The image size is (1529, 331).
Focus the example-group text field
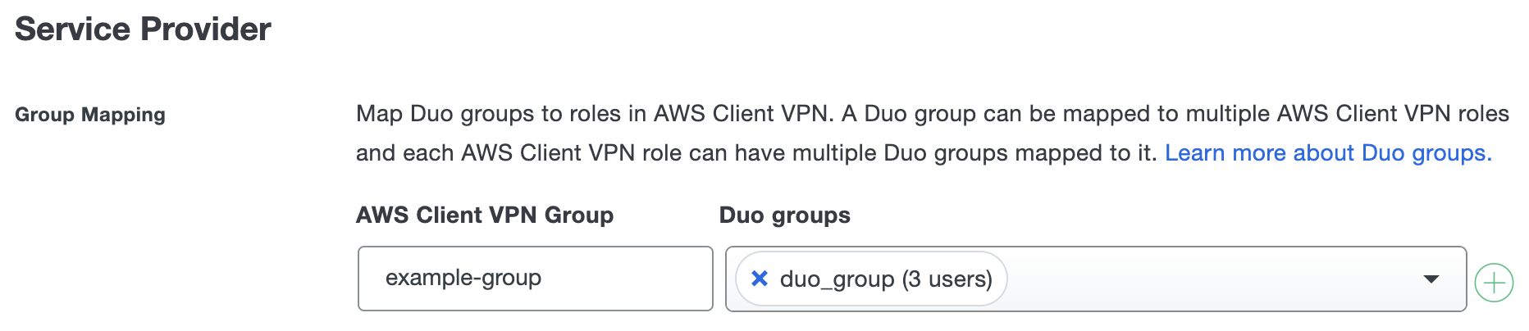click(535, 279)
